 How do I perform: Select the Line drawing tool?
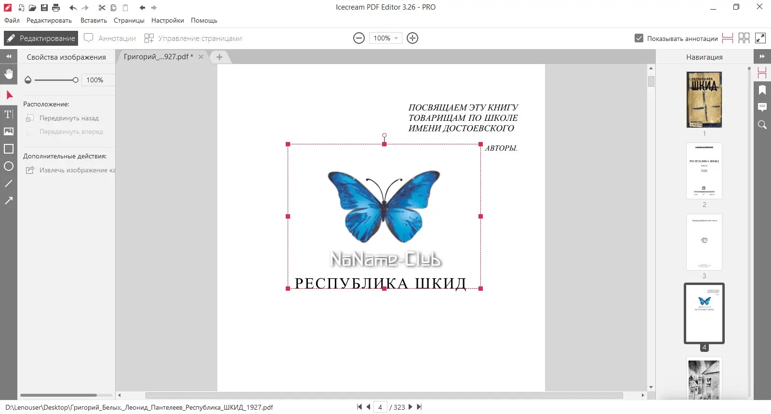point(9,183)
